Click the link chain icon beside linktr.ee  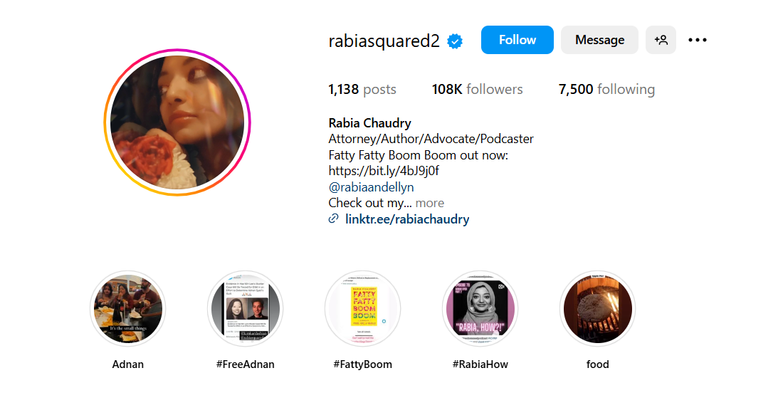334,219
